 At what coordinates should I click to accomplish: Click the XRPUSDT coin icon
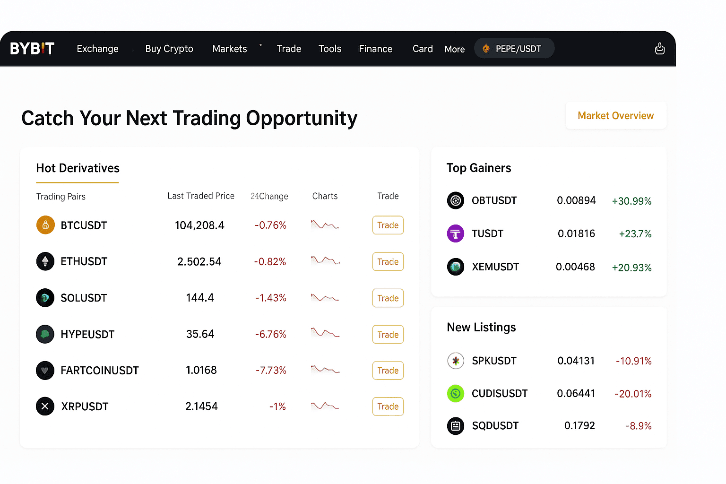click(45, 406)
